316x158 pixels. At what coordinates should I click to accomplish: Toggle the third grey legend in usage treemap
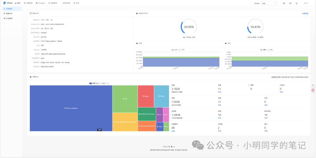(106, 83)
